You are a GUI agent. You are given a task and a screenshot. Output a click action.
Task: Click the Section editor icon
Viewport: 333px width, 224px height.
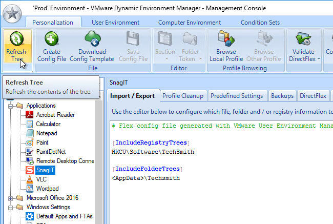[x=165, y=38]
